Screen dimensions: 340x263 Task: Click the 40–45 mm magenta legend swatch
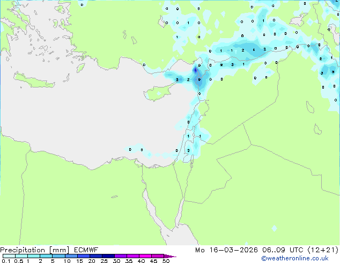point(145,256)
